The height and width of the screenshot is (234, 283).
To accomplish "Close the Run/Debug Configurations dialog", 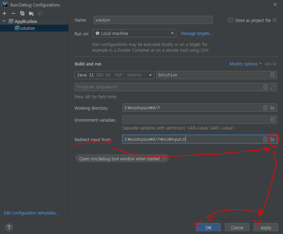I will (x=275, y=4).
